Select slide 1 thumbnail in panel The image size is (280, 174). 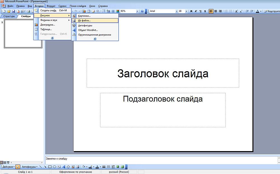click(23, 34)
